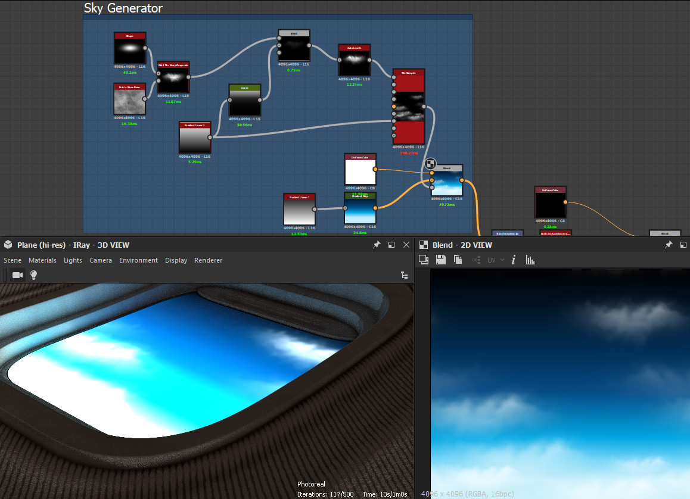690x499 pixels.
Task: Open the histogram in the 2D view
Action: [x=530, y=260]
